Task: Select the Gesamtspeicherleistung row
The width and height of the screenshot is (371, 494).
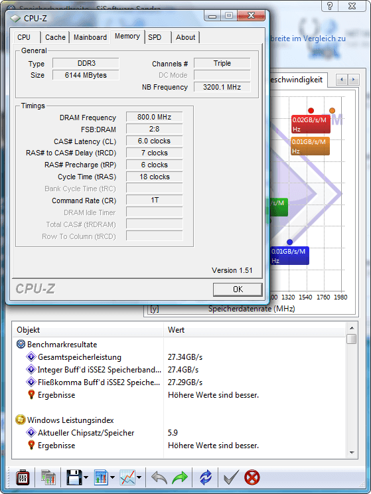Action: [x=179, y=357]
